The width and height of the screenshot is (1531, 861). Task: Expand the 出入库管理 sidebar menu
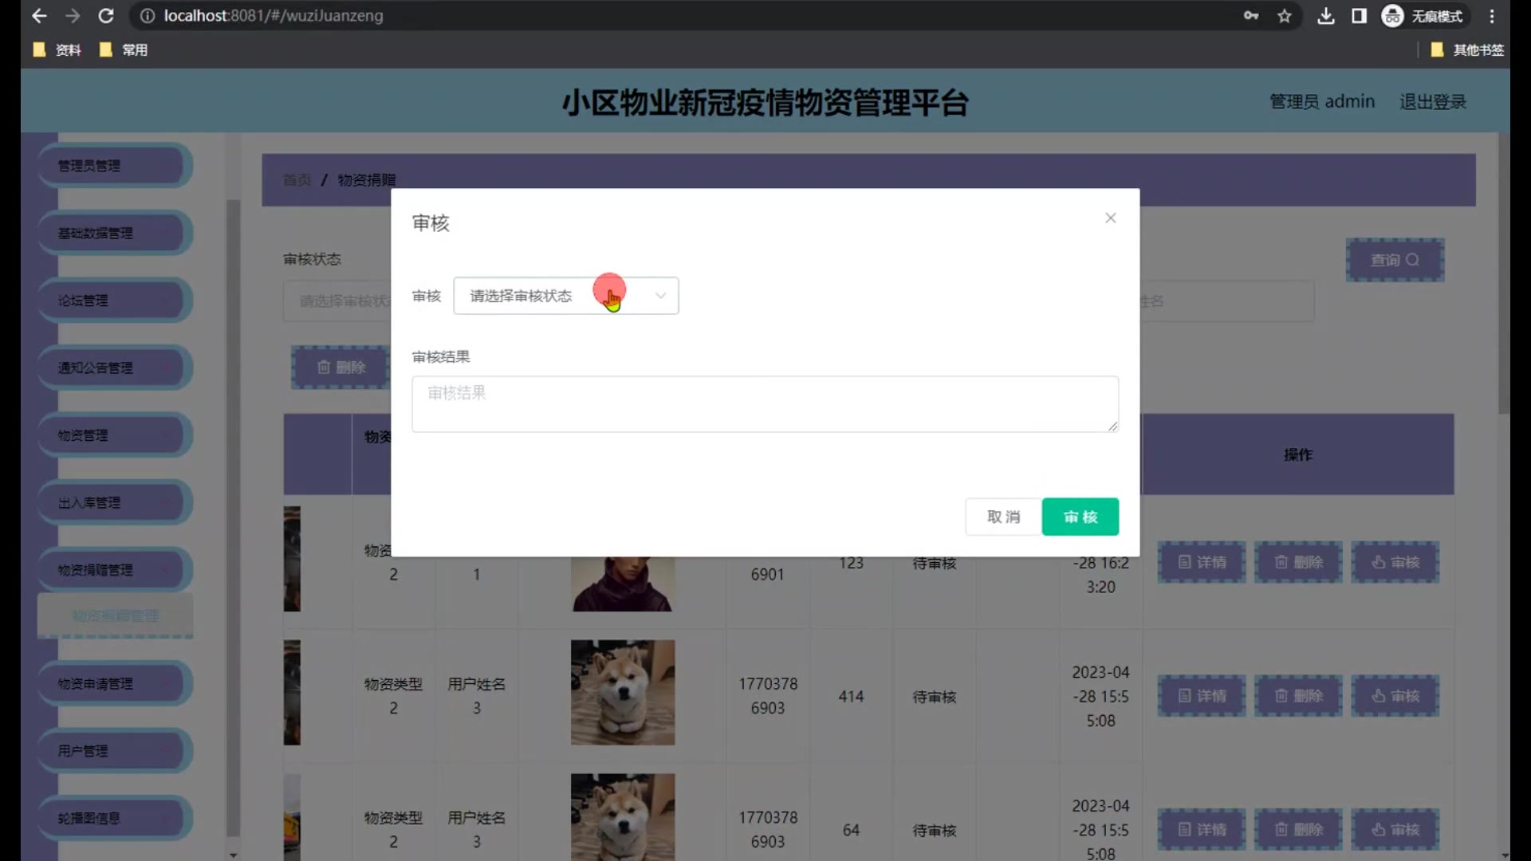pos(115,502)
